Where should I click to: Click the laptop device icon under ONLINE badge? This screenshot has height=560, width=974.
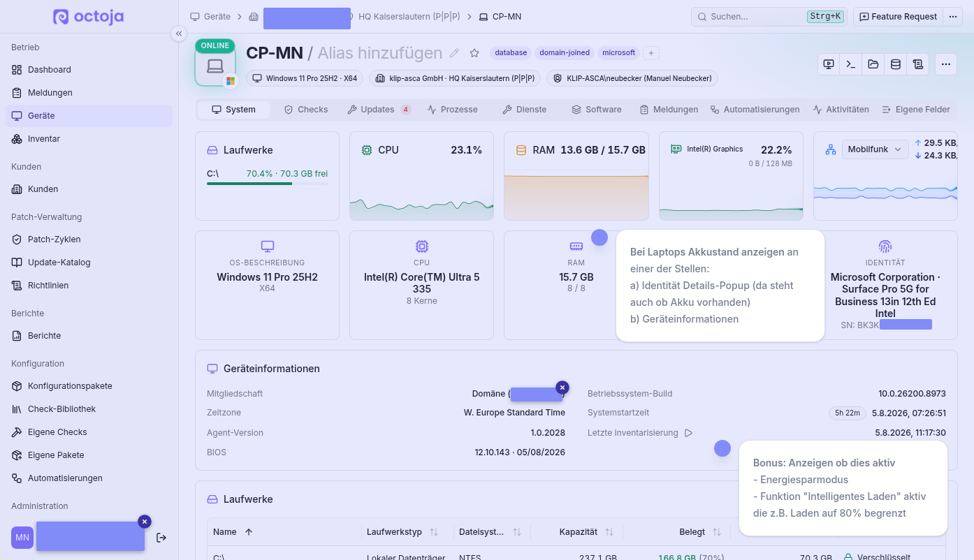click(215, 66)
